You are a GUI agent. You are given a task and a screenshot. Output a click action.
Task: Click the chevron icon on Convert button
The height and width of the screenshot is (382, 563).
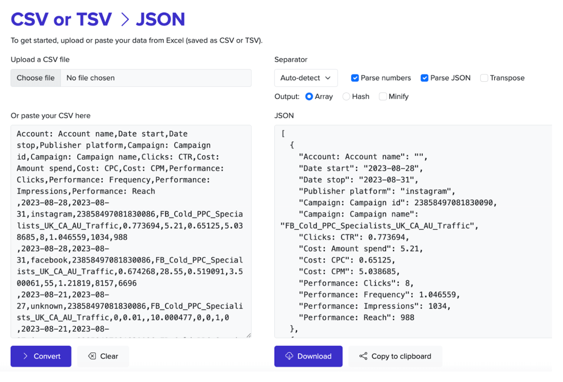pyautogui.click(x=25, y=356)
